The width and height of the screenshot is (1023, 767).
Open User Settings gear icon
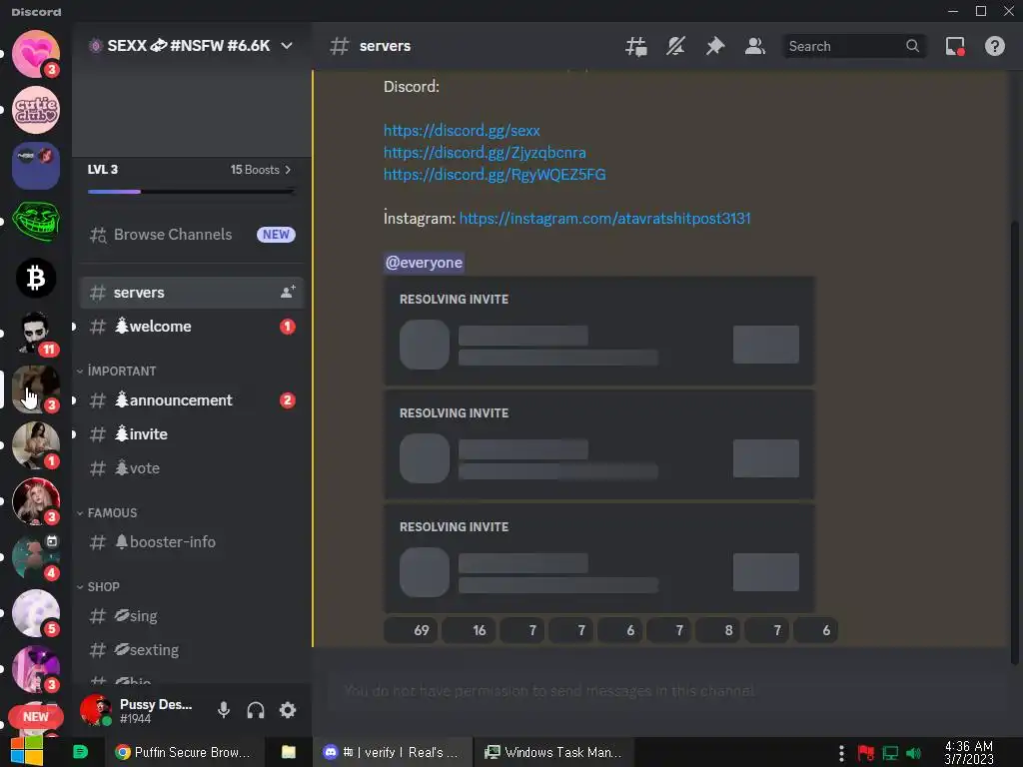tap(288, 710)
